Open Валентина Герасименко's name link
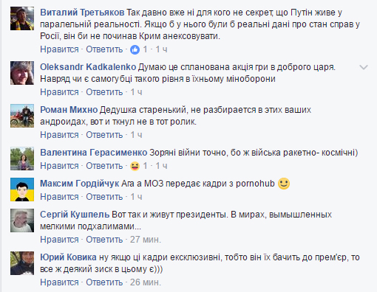 coord(94,153)
